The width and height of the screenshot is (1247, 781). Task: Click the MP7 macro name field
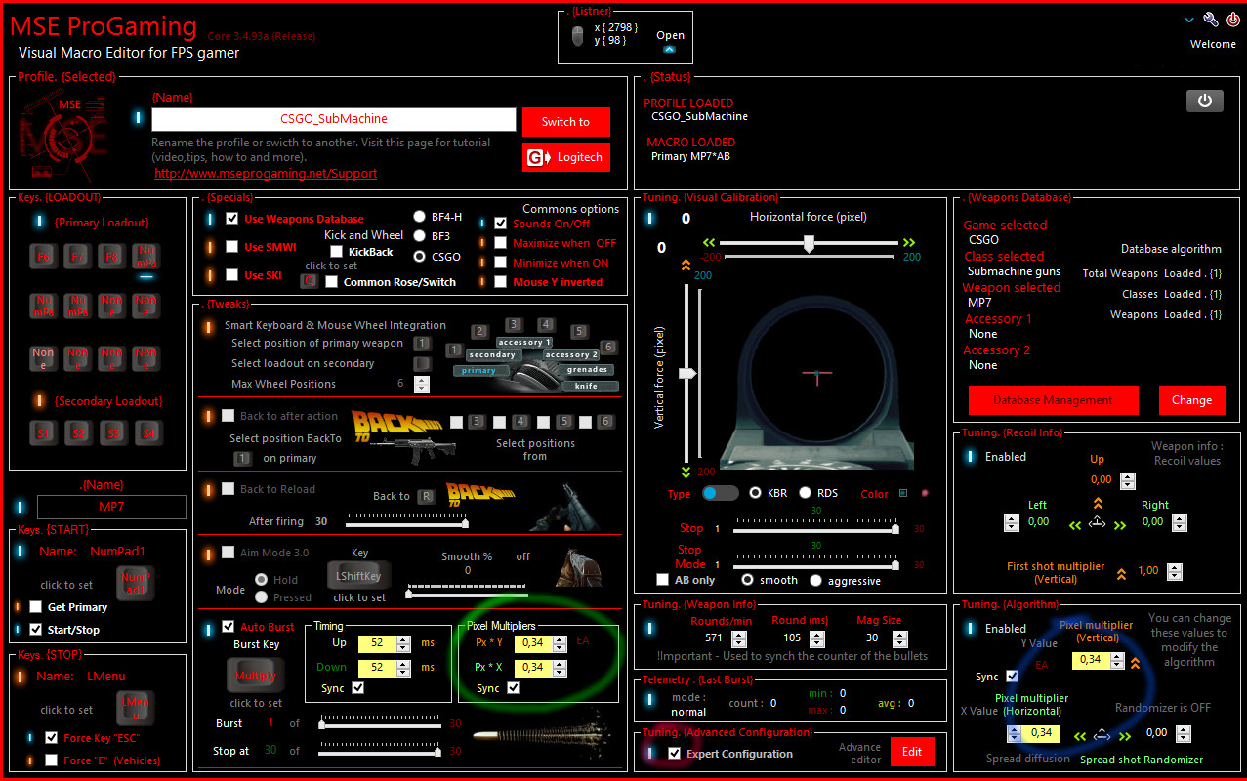tap(111, 507)
